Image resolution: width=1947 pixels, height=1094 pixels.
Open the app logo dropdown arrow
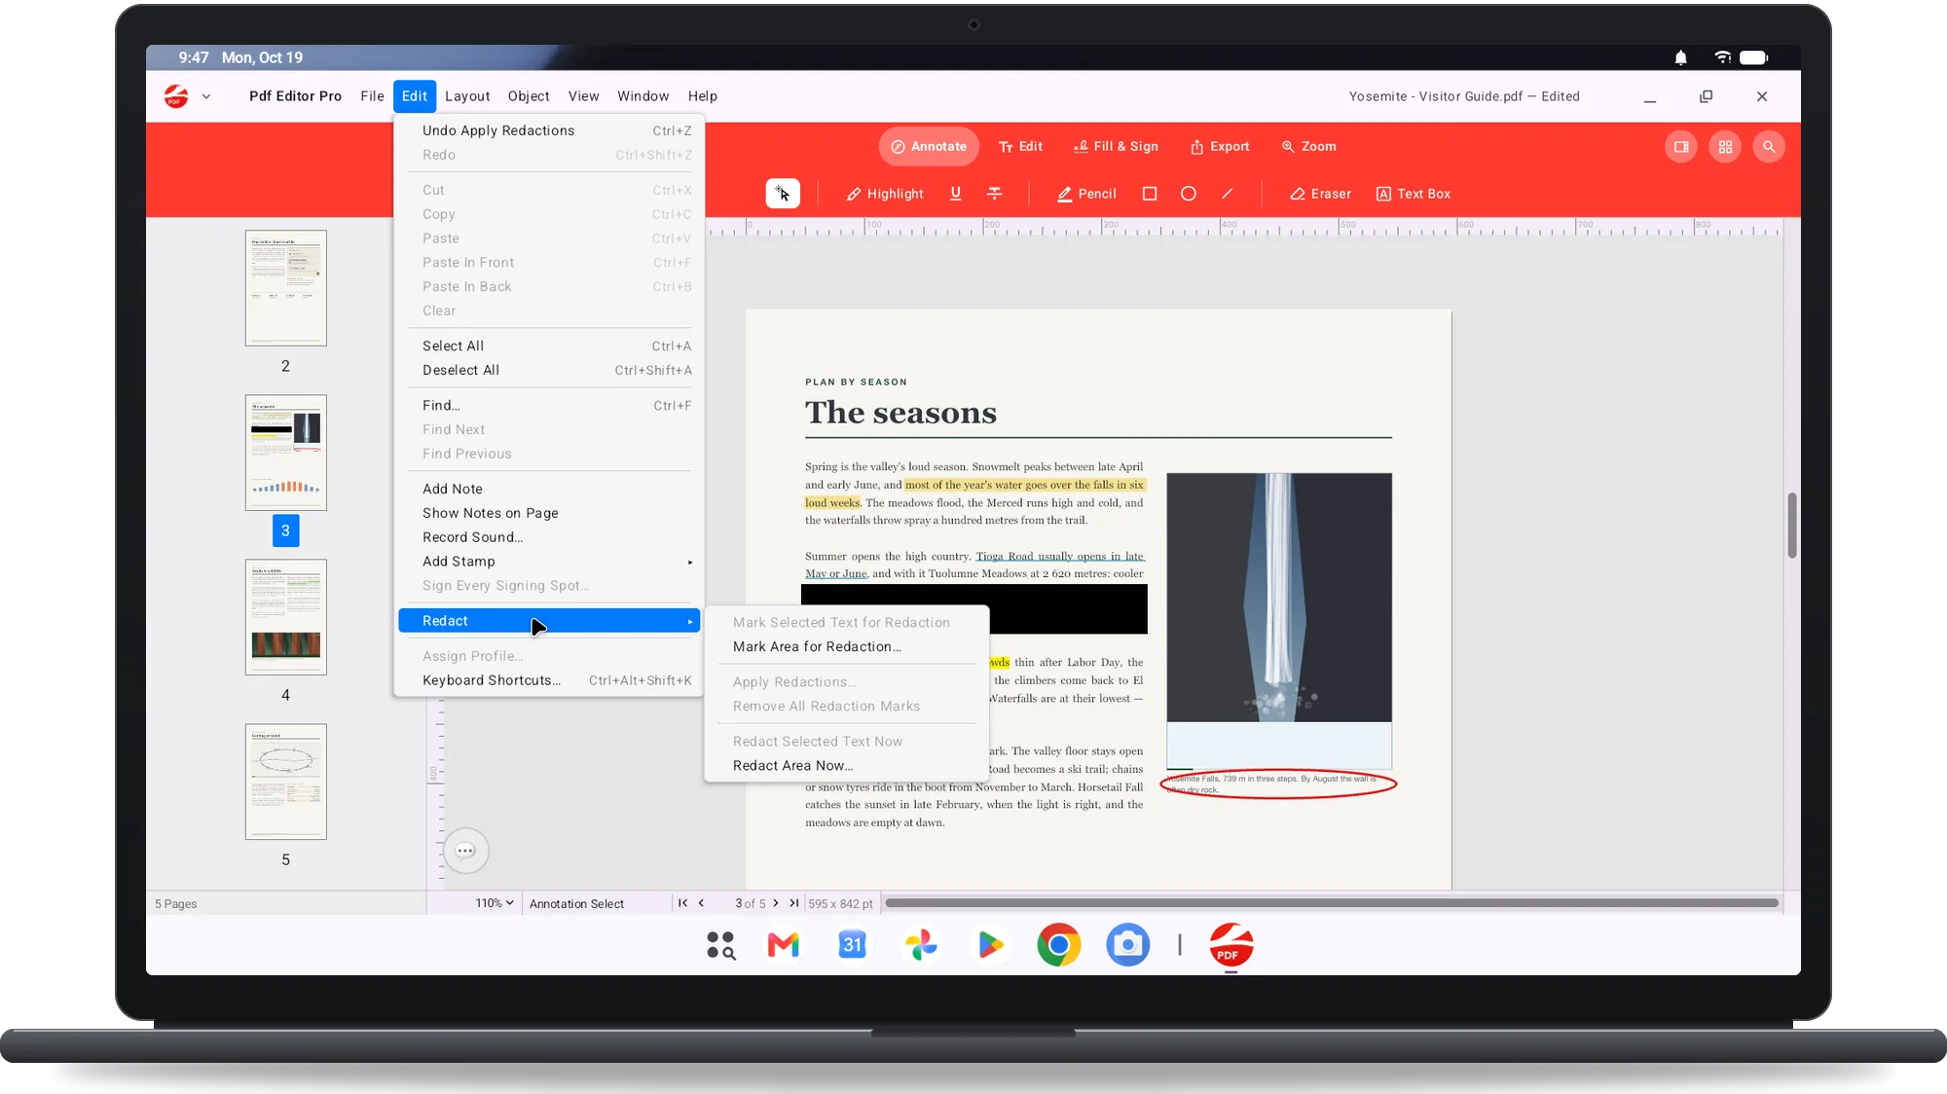(x=205, y=96)
